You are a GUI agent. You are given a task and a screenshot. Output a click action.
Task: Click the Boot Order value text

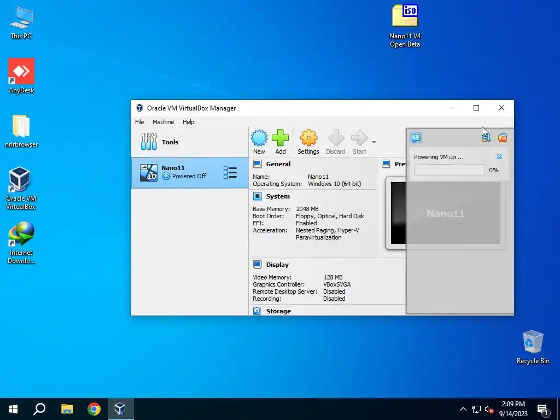coord(330,216)
